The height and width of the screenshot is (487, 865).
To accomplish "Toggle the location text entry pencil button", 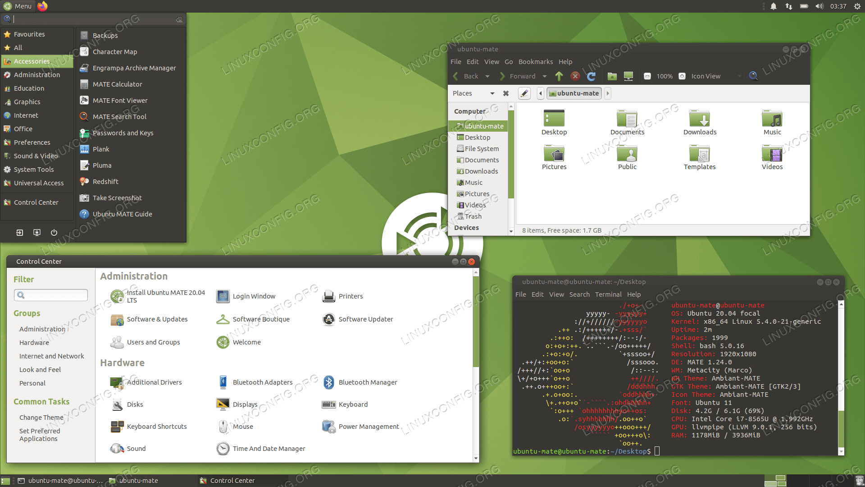I will click(524, 93).
